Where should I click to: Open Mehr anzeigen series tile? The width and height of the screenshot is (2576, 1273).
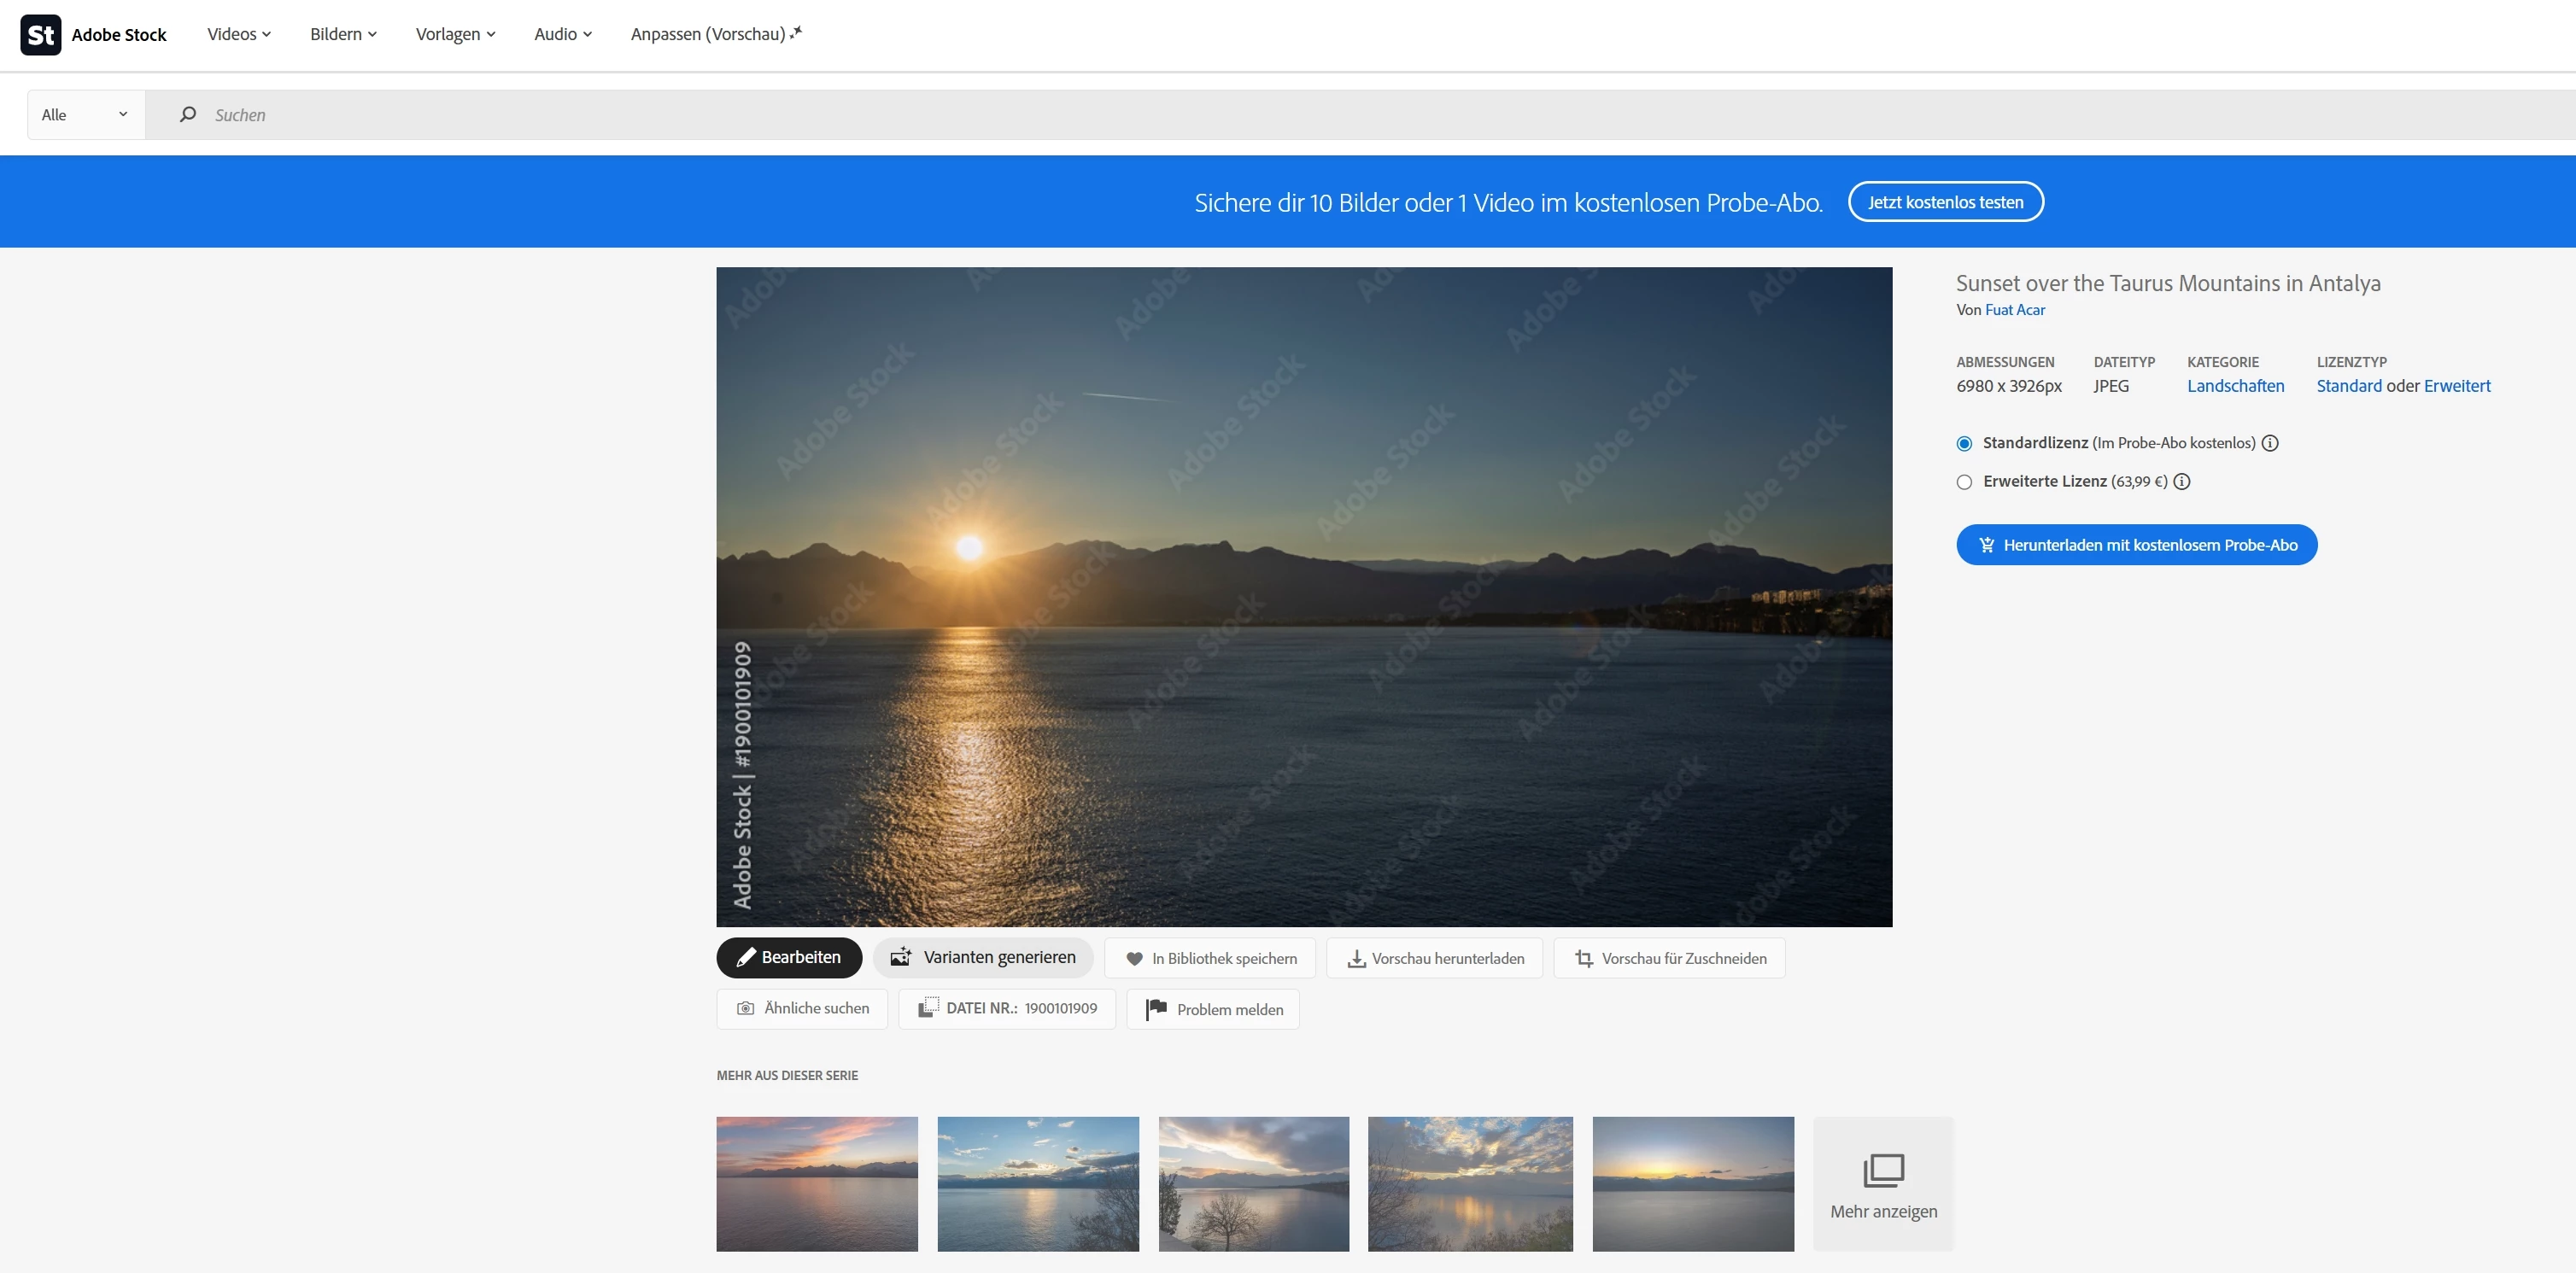click(1883, 1185)
